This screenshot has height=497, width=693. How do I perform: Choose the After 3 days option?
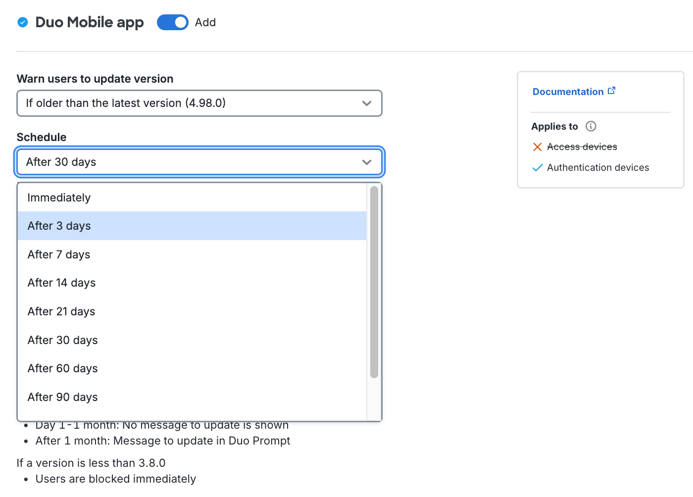[x=59, y=226]
